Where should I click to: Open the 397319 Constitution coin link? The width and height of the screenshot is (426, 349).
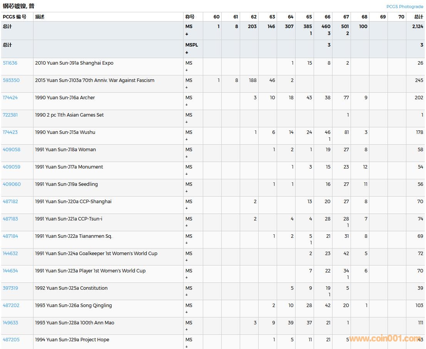[x=10, y=288]
